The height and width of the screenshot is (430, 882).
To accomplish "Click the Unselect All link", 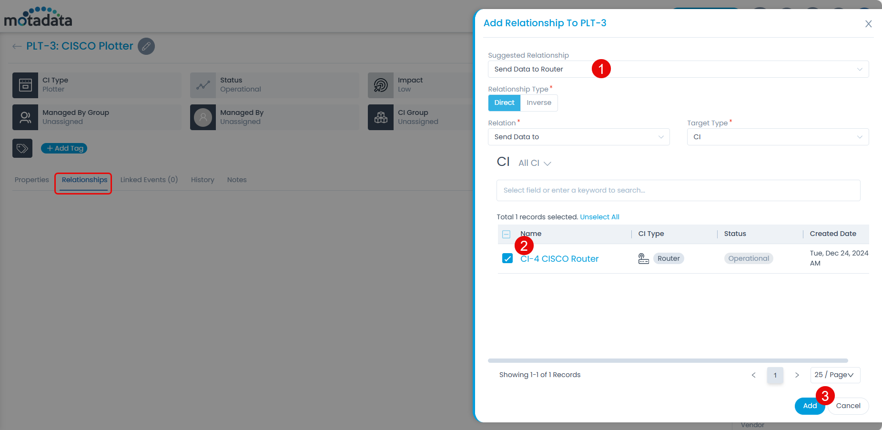I will pyautogui.click(x=599, y=217).
